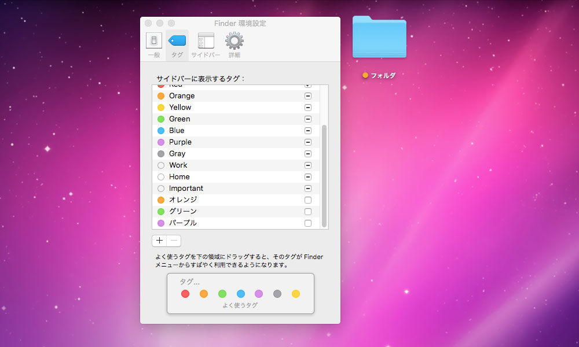Click purple dot in favorite tags box
This screenshot has width=579, height=347.
click(x=259, y=294)
